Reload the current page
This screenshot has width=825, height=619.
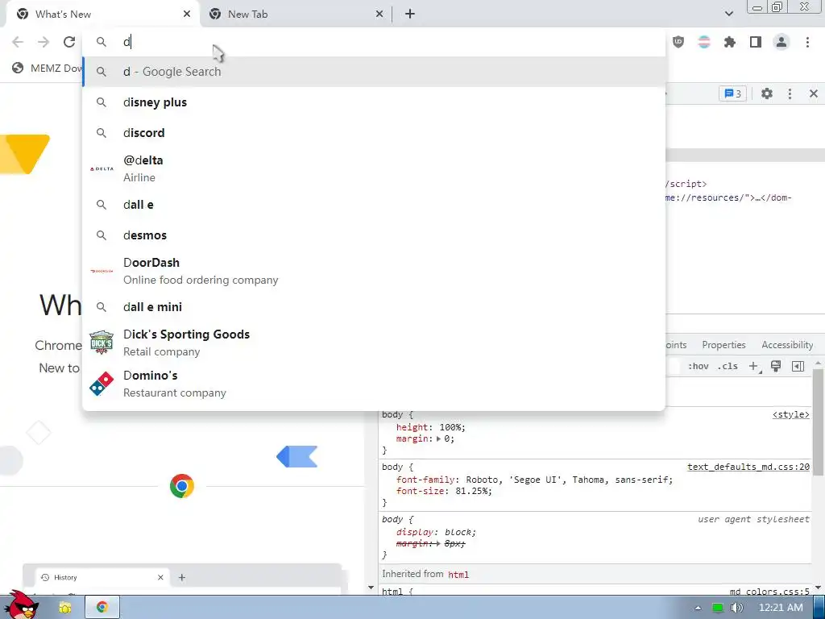pos(69,42)
